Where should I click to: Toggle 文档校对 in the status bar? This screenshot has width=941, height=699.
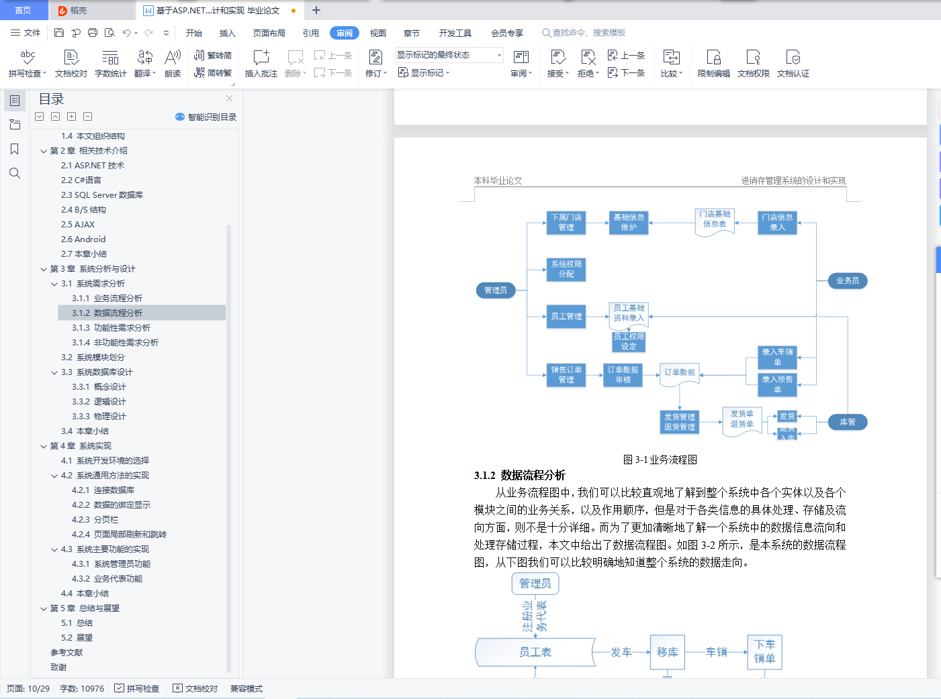(195, 689)
